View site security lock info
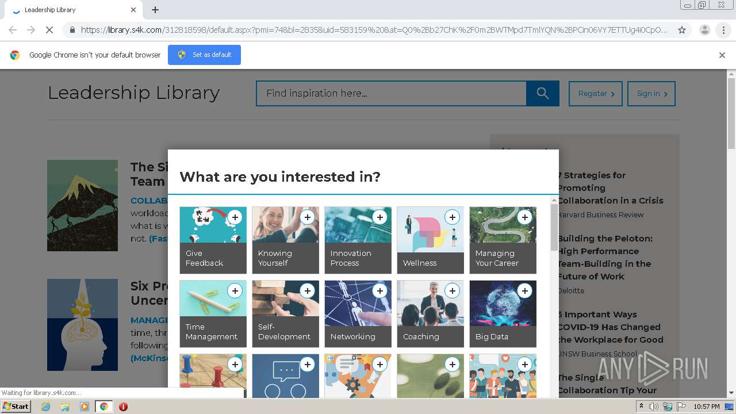 point(72,30)
